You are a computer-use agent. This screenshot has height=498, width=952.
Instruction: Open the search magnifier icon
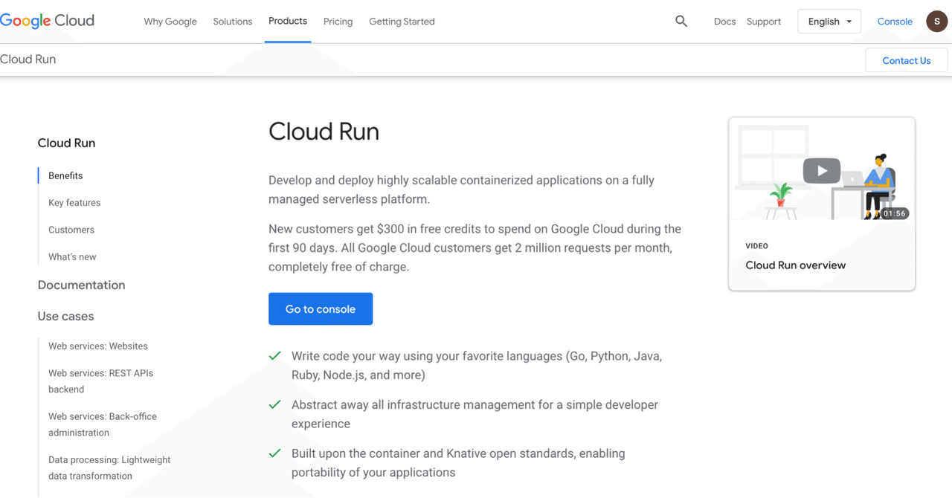point(681,21)
